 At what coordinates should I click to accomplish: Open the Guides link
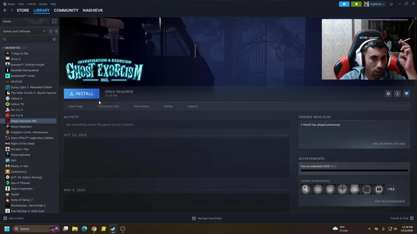168,106
